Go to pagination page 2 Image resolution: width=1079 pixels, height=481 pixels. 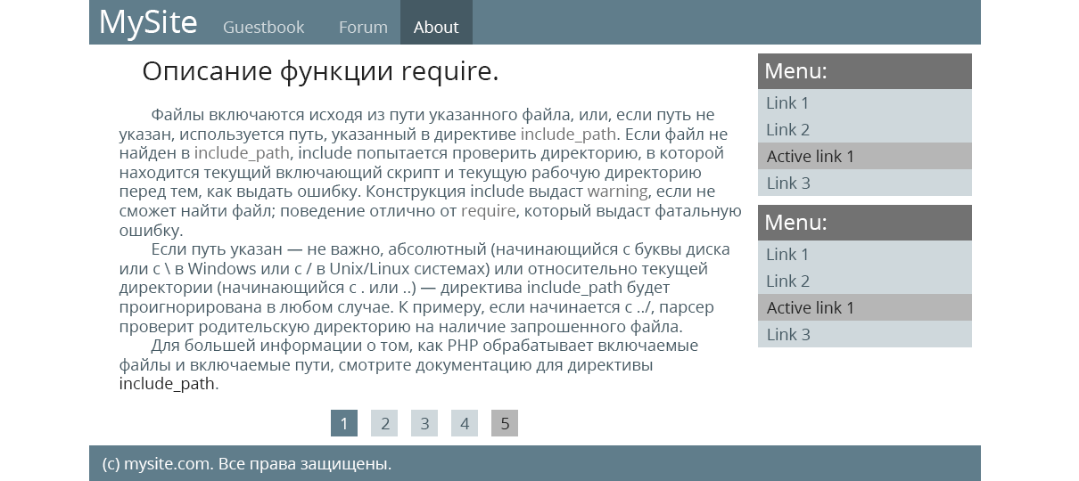pos(384,423)
